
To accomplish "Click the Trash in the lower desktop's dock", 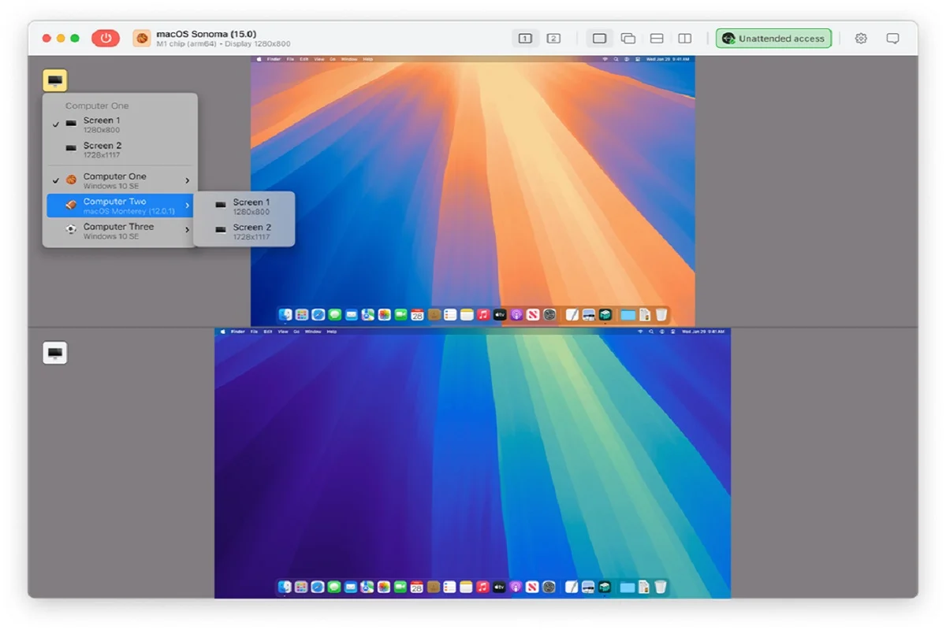I will pyautogui.click(x=661, y=587).
